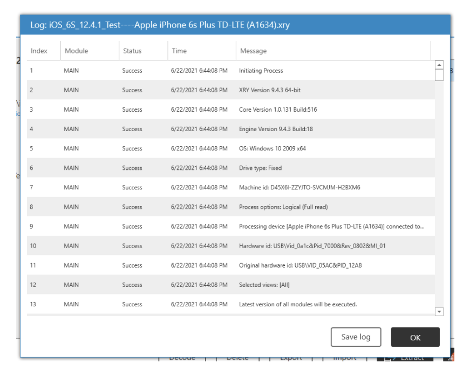Click the timestamp in row 6
The height and width of the screenshot is (370, 463).
pos(199,168)
